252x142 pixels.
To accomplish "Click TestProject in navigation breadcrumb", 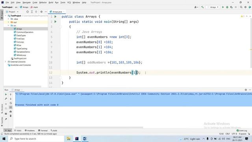I will [7, 7].
